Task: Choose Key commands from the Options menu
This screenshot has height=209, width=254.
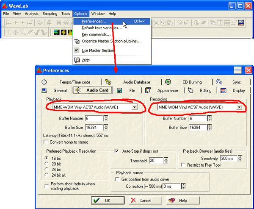Action: [96, 34]
